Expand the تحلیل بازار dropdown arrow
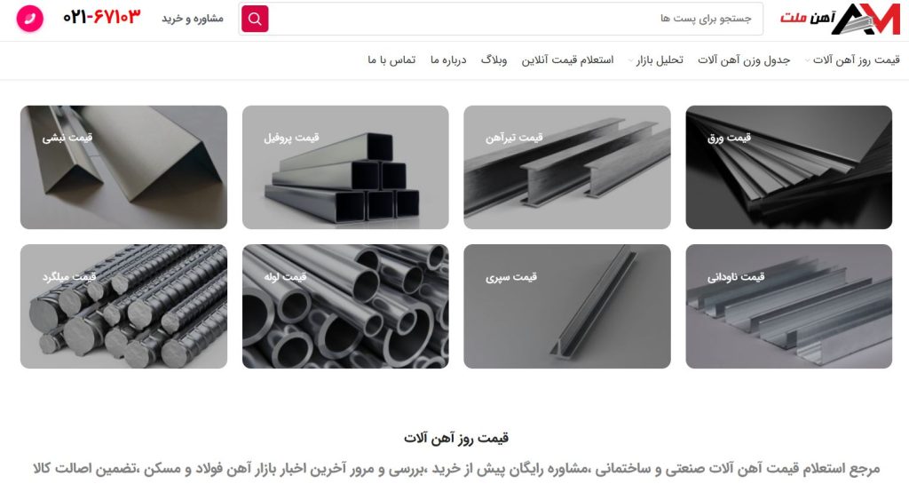The image size is (909, 492). click(631, 60)
